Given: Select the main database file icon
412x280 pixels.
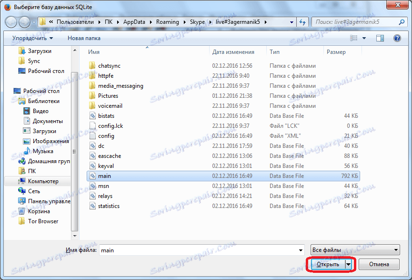Looking at the screenshot, I should click(x=92, y=176).
